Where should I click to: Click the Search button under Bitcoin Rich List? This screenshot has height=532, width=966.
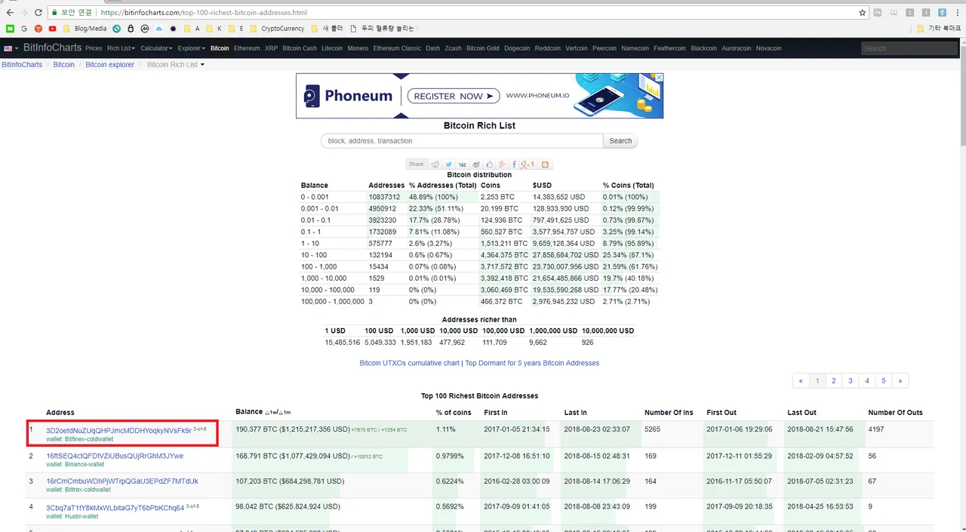click(620, 141)
